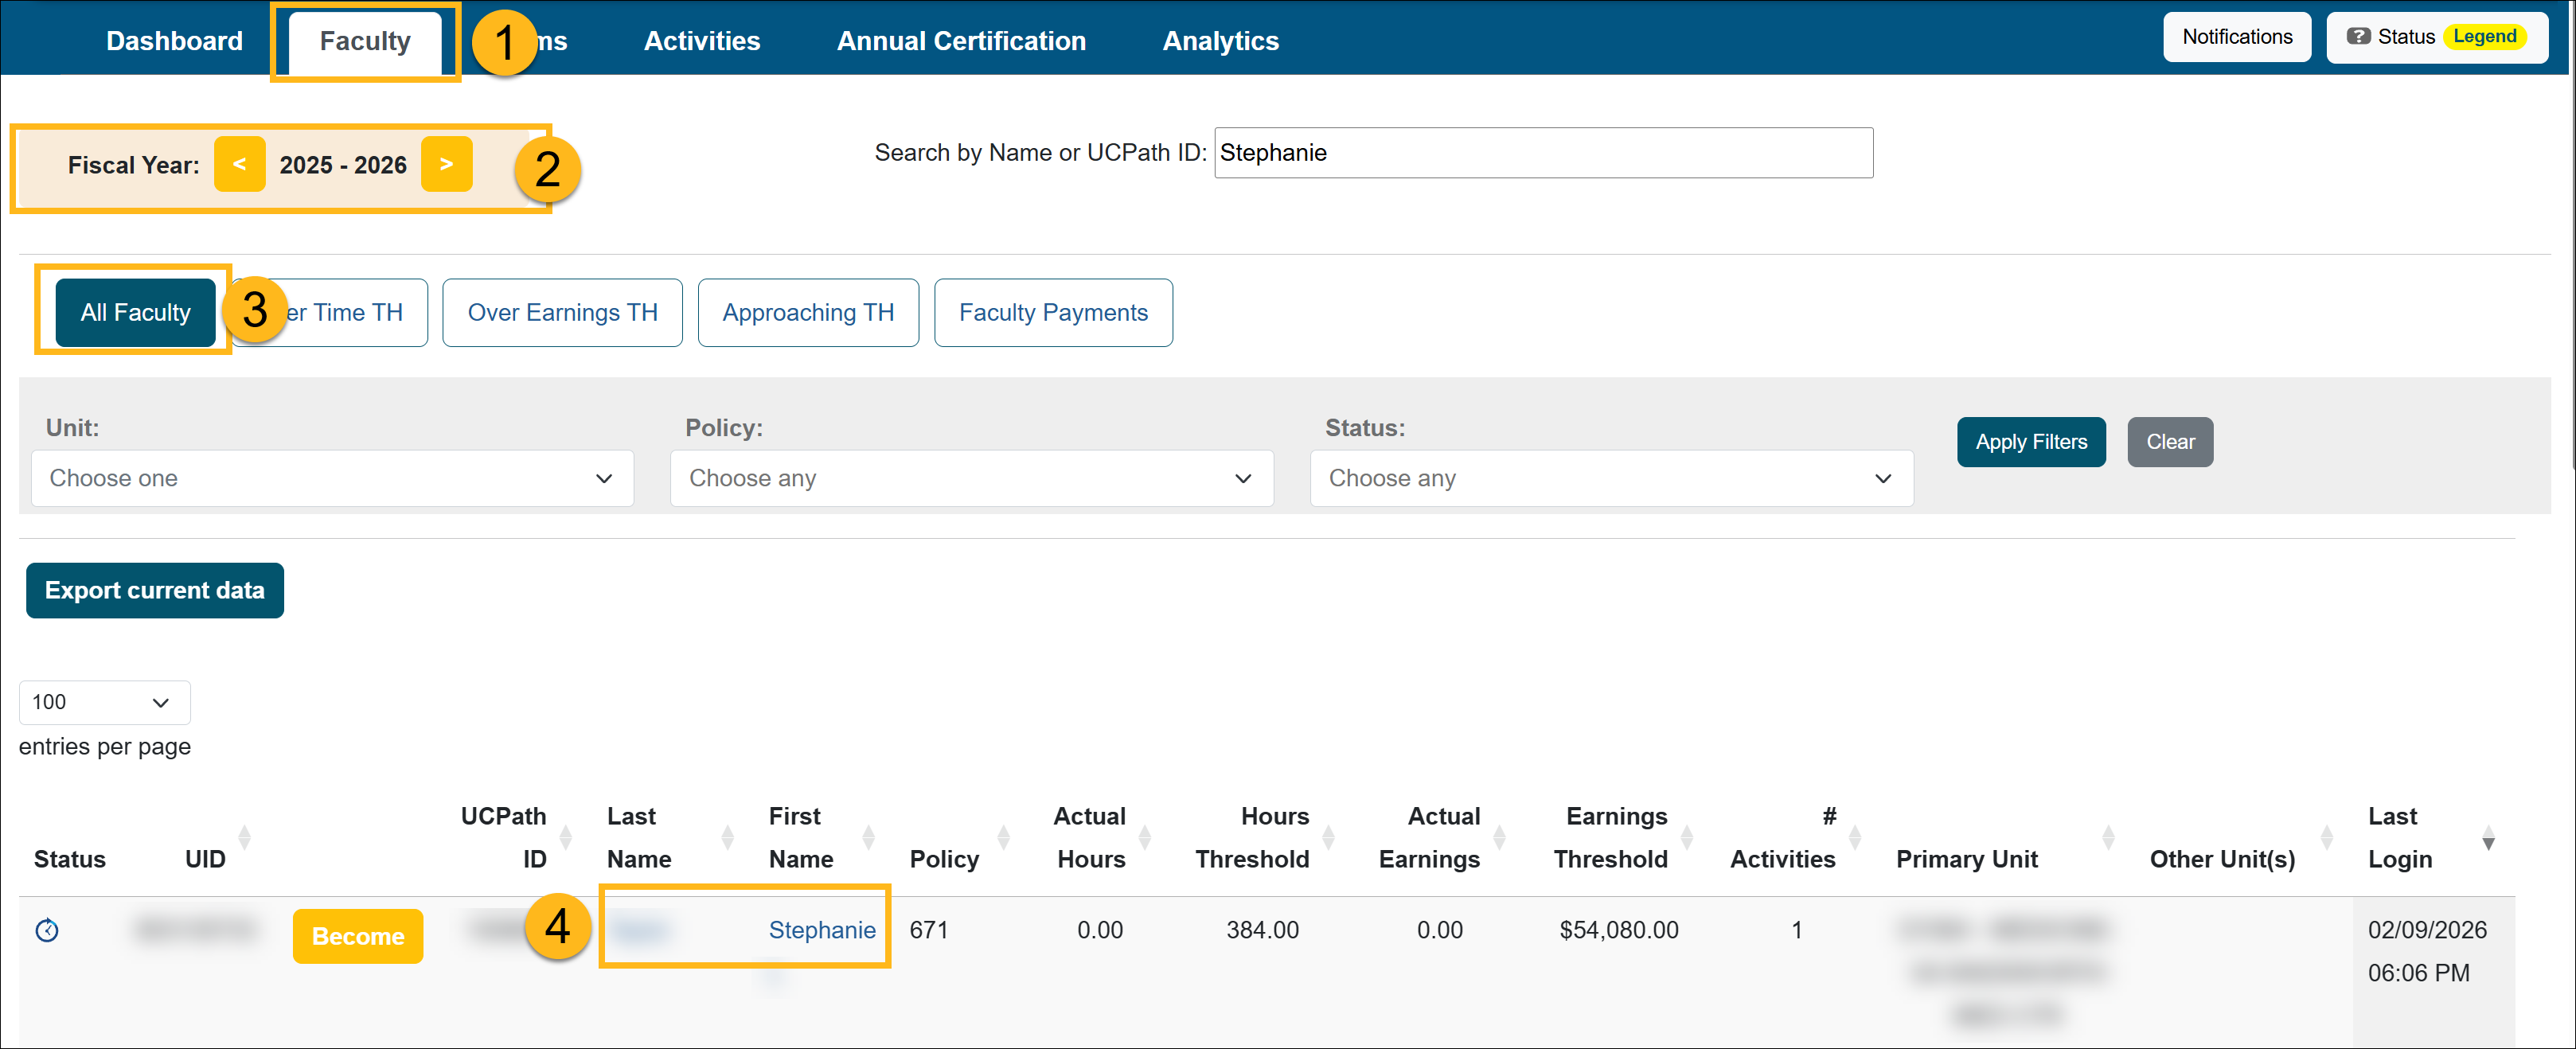
Task: Click the clock status icon in Stephanie's row
Action: [x=46, y=930]
